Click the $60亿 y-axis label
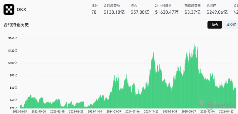This screenshot has width=238, height=114. coord(13,88)
